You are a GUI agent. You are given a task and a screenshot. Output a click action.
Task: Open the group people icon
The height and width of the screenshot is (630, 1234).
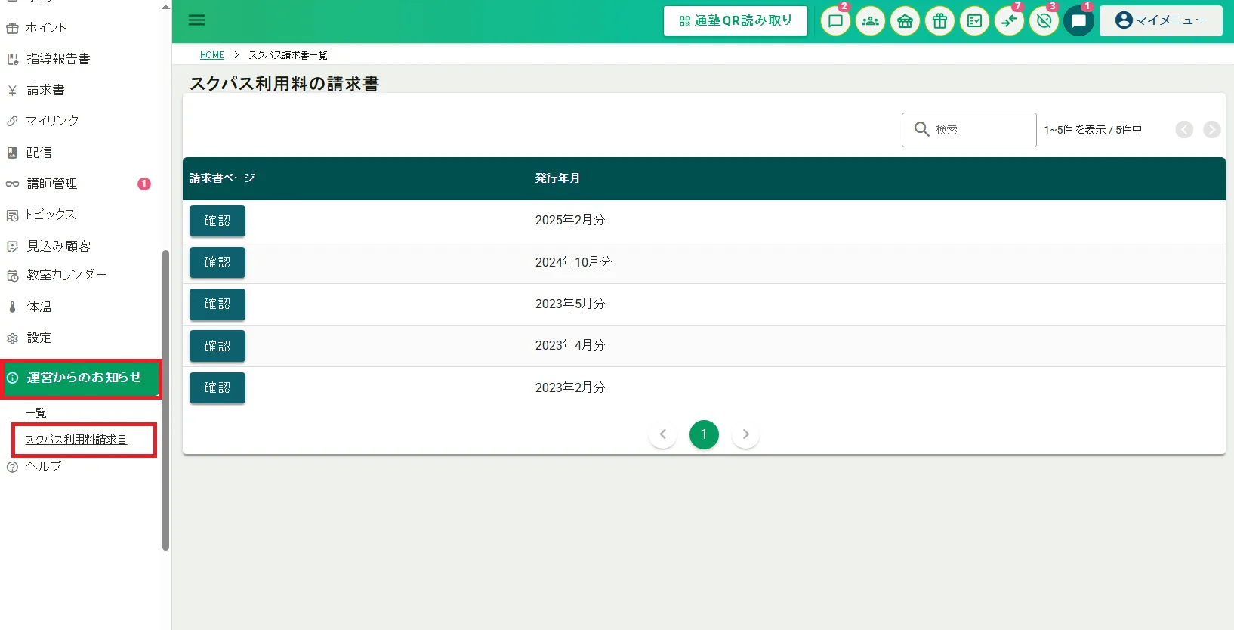(x=870, y=21)
